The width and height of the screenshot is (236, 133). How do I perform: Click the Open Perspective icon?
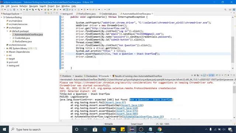(230, 10)
